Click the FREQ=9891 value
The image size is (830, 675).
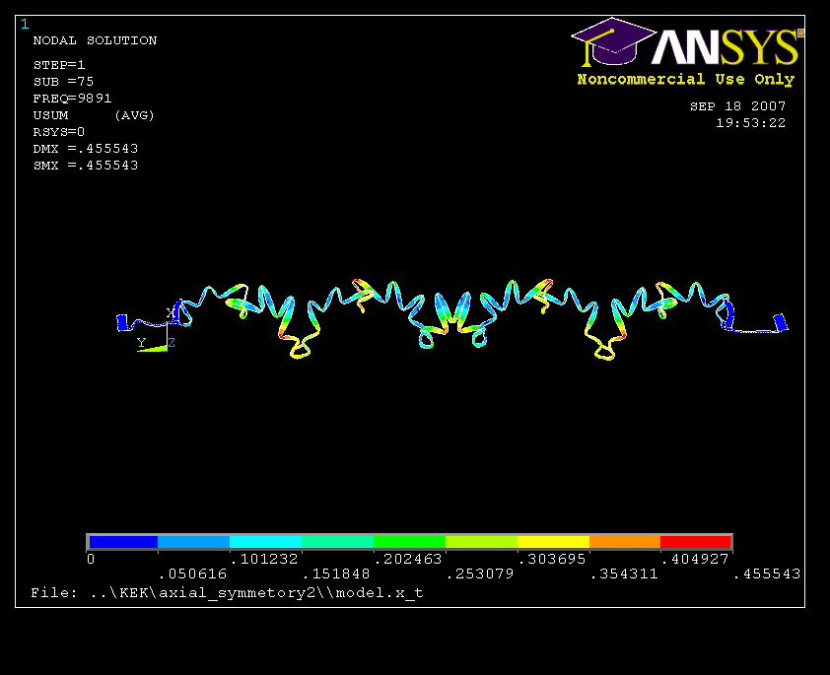click(72, 99)
